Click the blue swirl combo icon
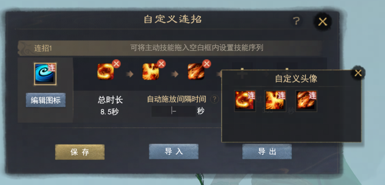385x185 pixels. click(45, 74)
